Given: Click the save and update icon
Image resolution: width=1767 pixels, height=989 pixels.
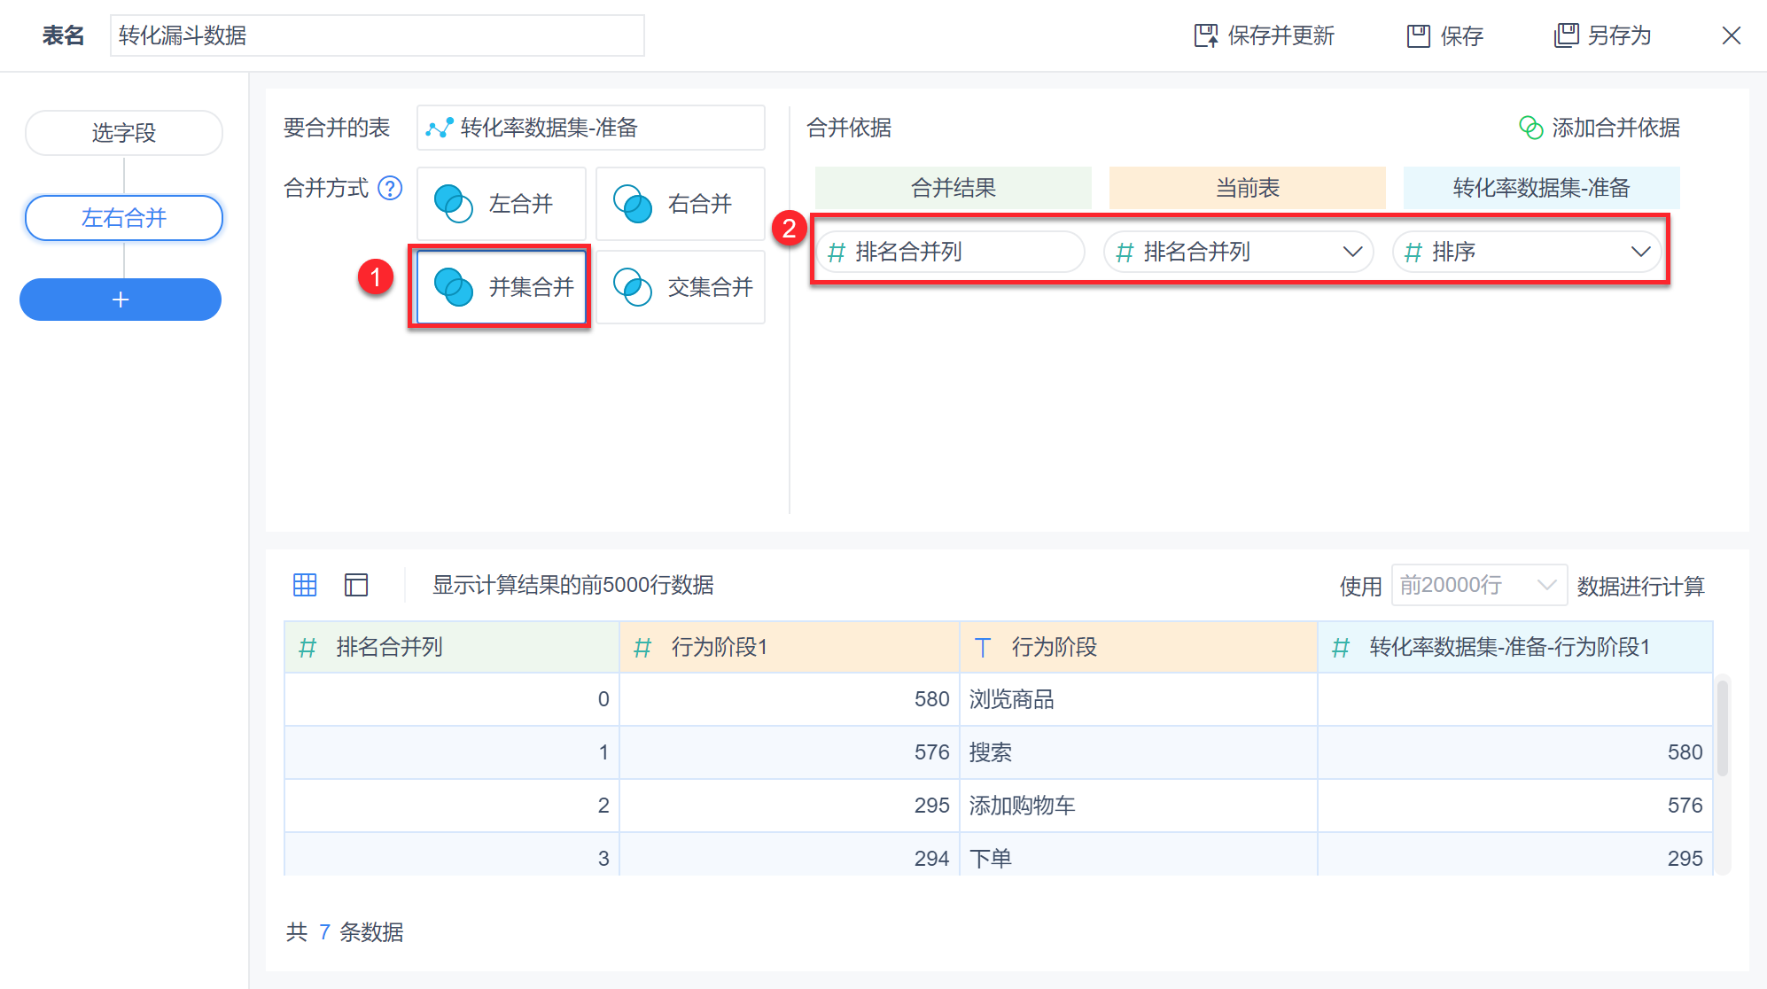Looking at the screenshot, I should [x=1206, y=35].
